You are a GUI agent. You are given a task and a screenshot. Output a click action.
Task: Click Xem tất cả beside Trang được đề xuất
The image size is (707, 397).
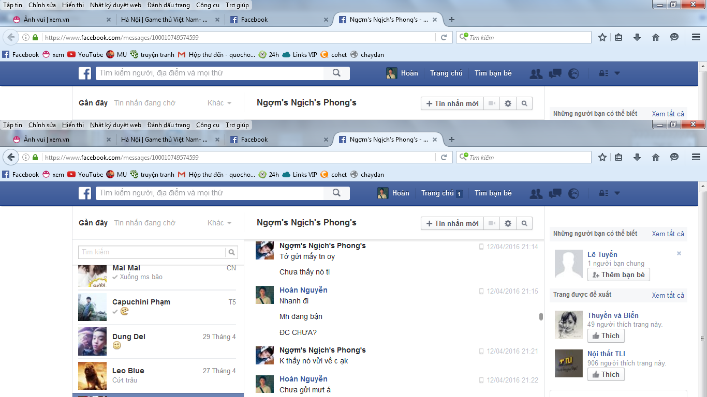coord(668,295)
